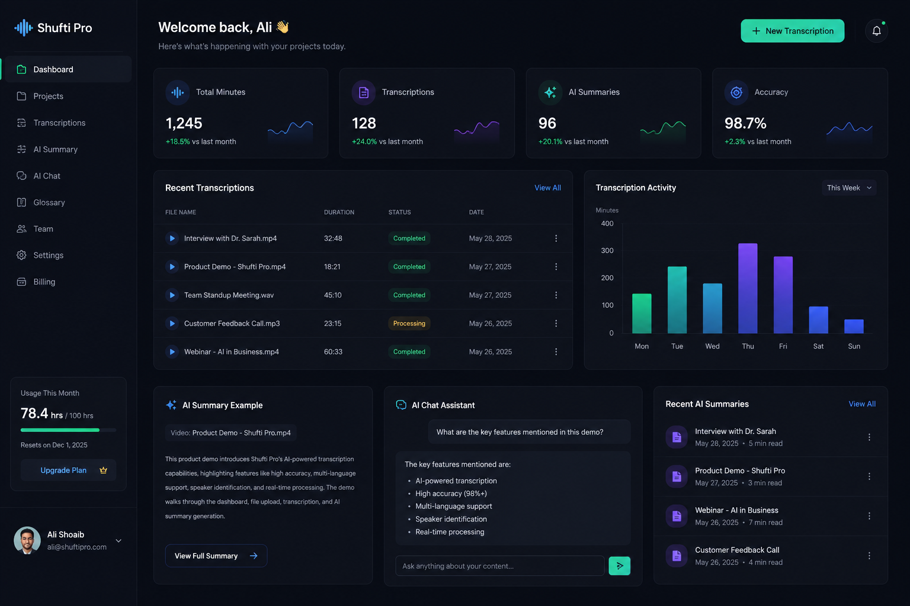This screenshot has width=910, height=606.
Task: Open document icon for Webinar summary
Action: pos(677,516)
